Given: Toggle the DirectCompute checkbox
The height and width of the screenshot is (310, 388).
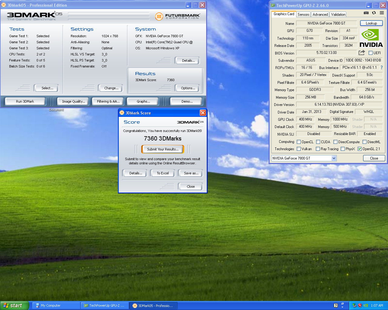Looking at the screenshot, I should coord(335,142).
